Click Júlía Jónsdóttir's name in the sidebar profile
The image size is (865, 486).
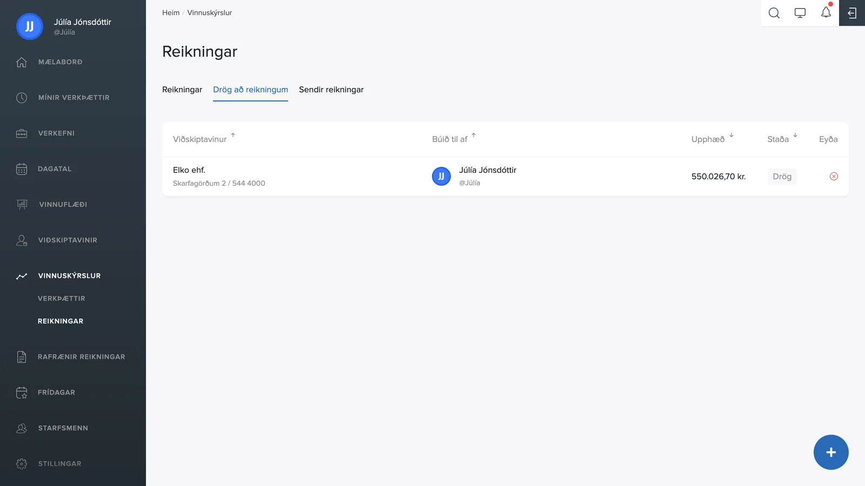[83, 22]
